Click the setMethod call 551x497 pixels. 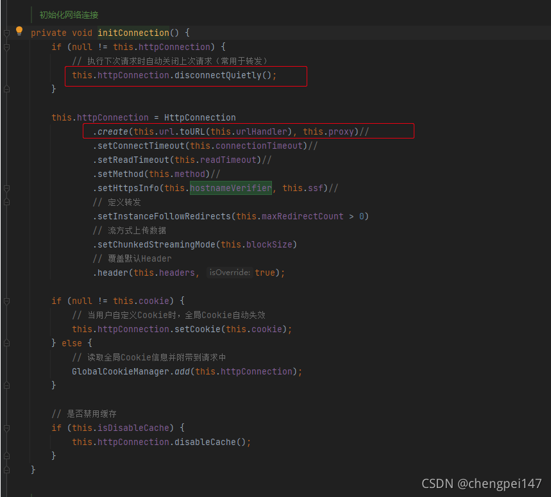point(121,174)
